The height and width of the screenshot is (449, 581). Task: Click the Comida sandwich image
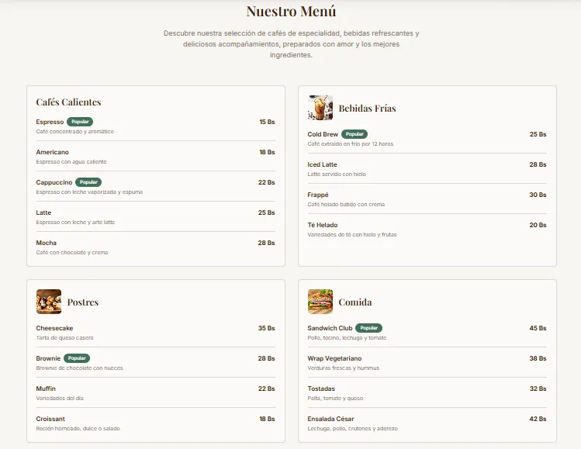[x=320, y=302]
